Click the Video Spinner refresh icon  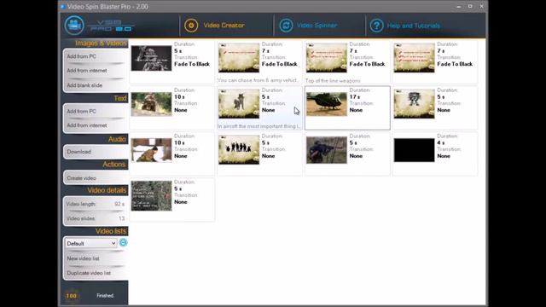pyautogui.click(x=286, y=26)
